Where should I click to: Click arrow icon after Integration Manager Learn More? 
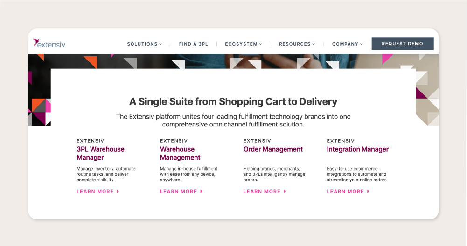point(368,192)
